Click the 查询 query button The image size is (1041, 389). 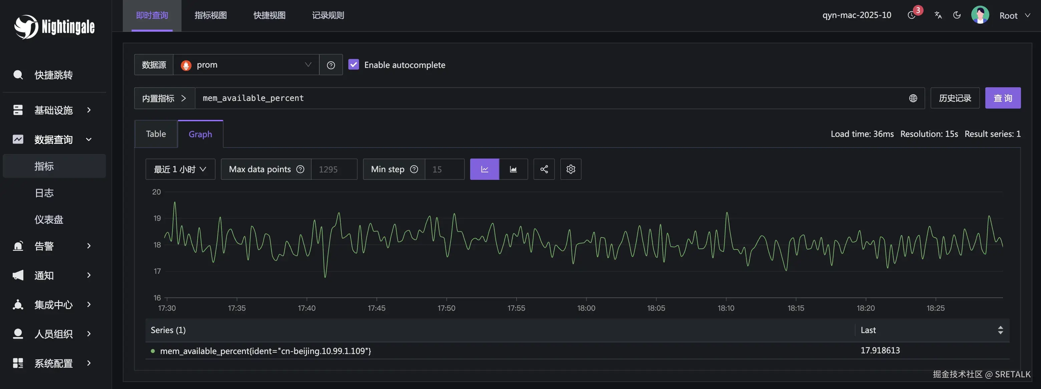coord(1003,98)
